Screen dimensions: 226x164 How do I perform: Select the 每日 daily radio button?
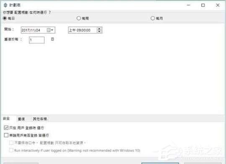pos(5,18)
